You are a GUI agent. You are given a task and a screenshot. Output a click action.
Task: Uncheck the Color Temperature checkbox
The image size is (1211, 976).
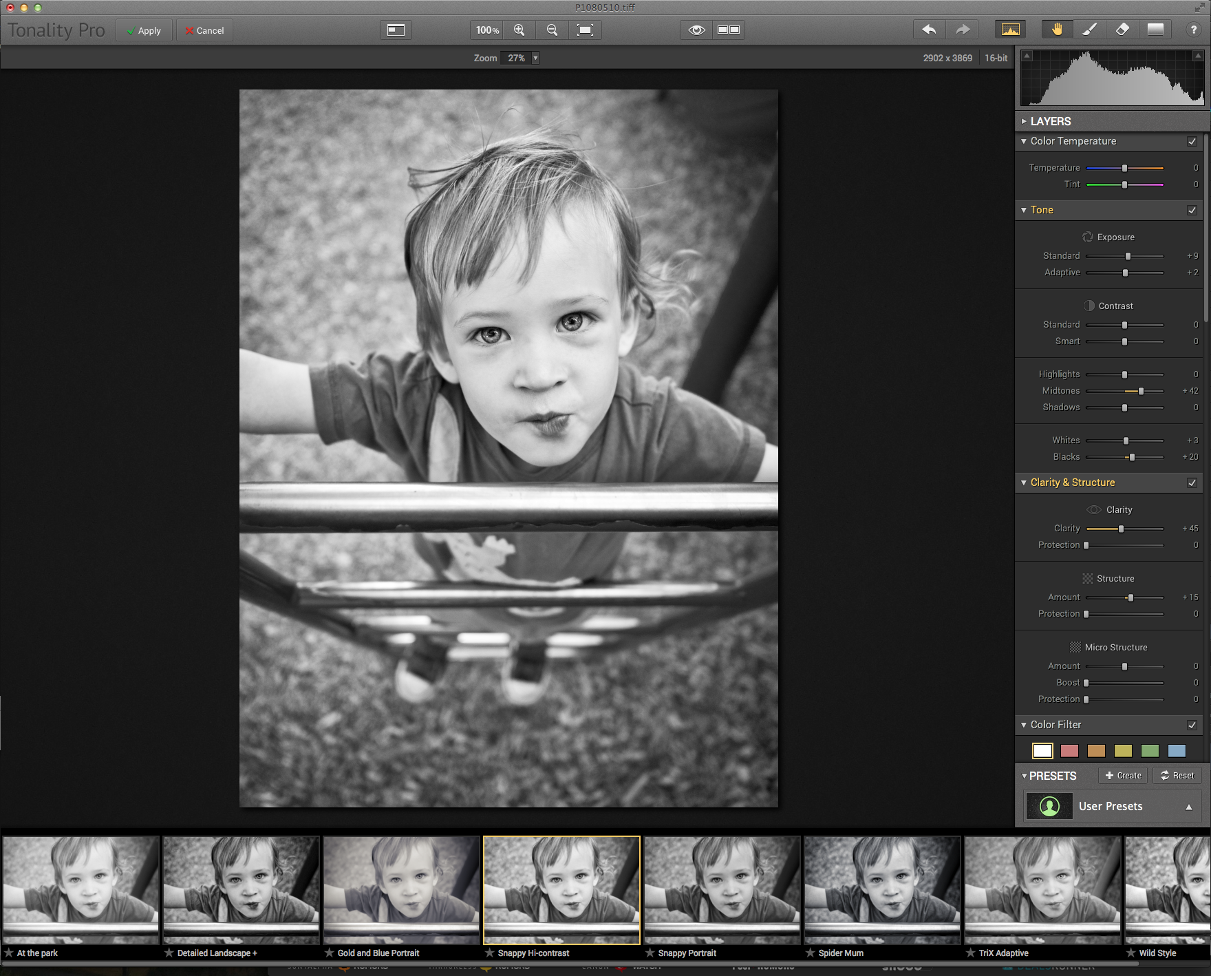1192,141
